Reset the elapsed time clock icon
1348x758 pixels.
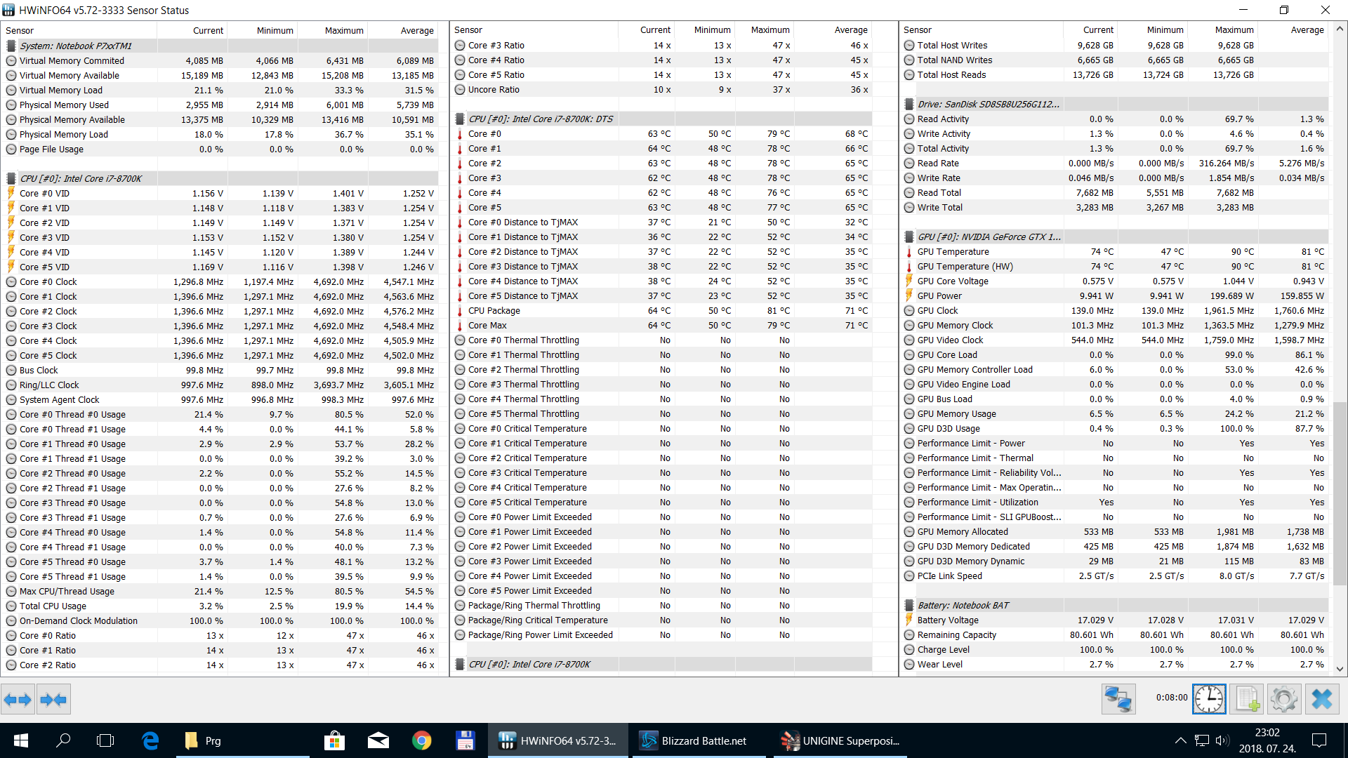pos(1209,699)
